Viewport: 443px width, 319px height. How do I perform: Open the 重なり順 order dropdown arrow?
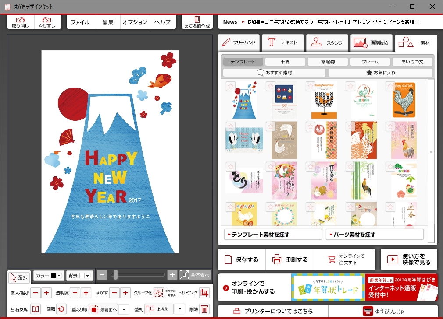click(124, 309)
